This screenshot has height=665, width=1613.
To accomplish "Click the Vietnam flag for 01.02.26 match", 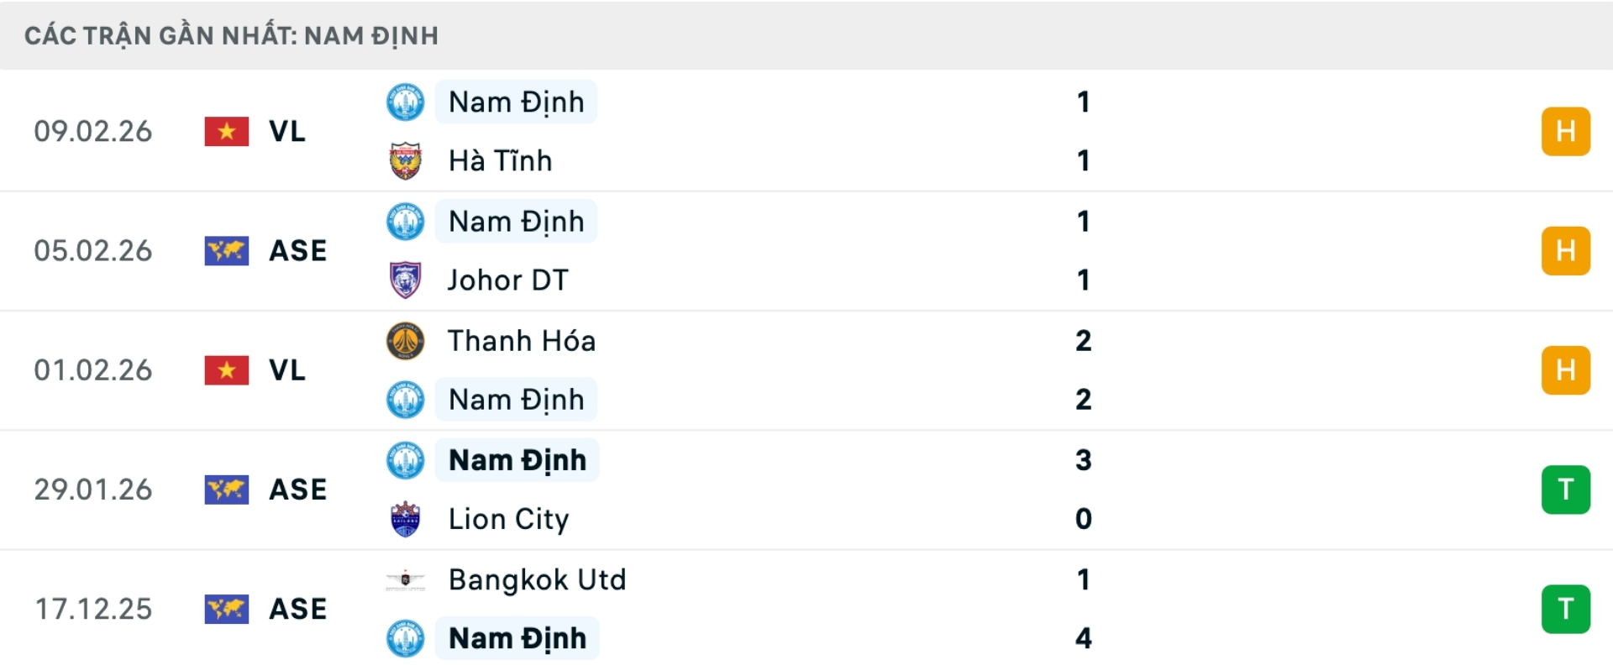I will [226, 370].
